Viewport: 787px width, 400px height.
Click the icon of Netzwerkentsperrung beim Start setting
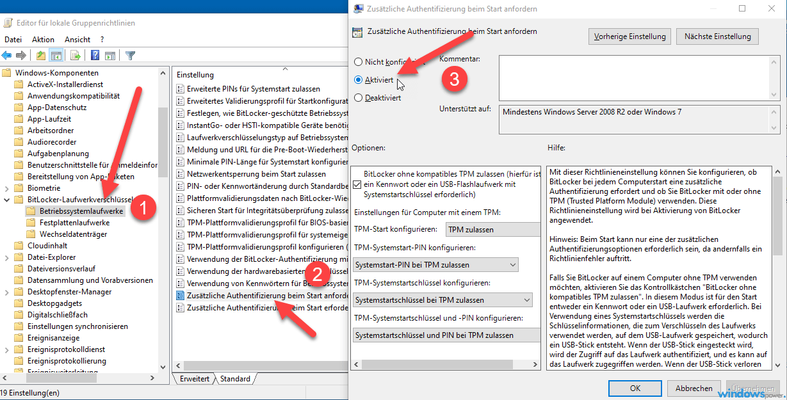(180, 174)
